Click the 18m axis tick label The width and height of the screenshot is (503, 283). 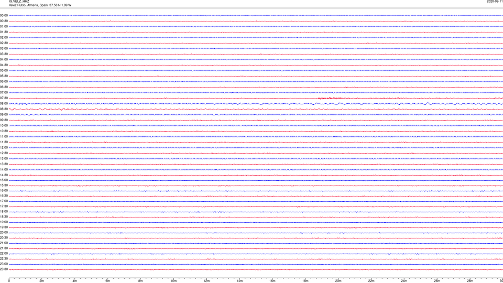click(305, 281)
